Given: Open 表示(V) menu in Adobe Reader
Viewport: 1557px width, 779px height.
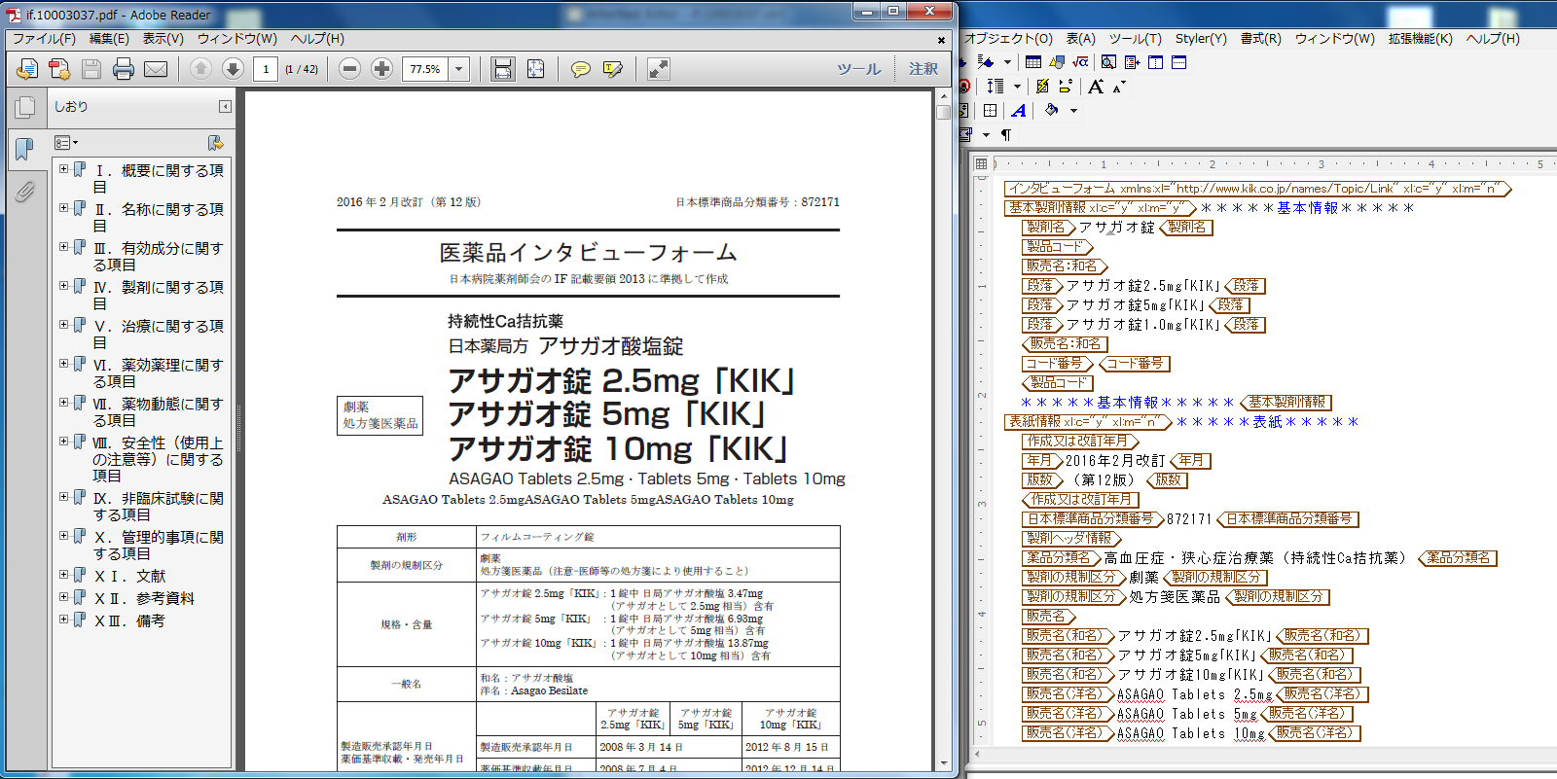Looking at the screenshot, I should click(x=163, y=39).
